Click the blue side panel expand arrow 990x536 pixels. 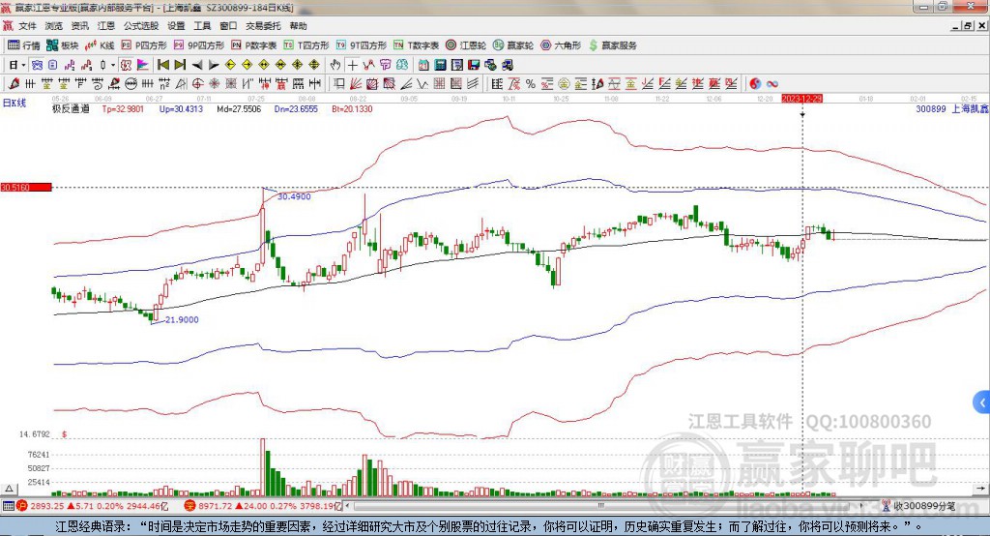point(981,402)
